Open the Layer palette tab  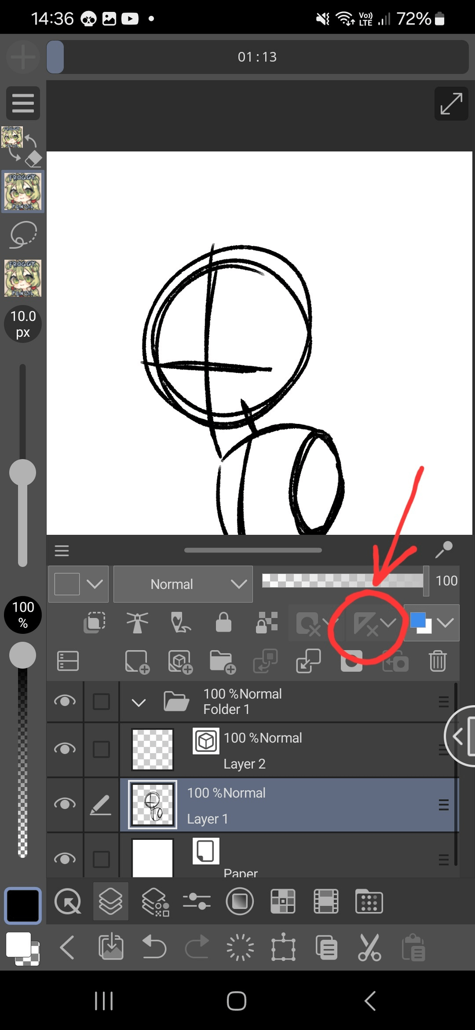[111, 901]
